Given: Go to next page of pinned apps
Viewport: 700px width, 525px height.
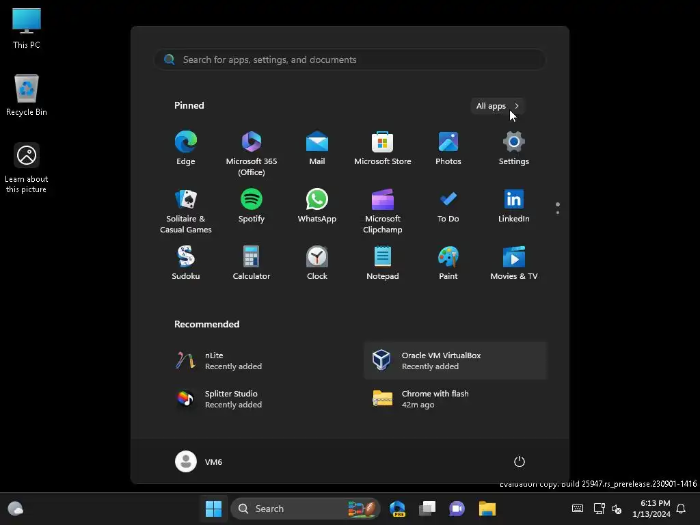Looking at the screenshot, I should coord(558,213).
